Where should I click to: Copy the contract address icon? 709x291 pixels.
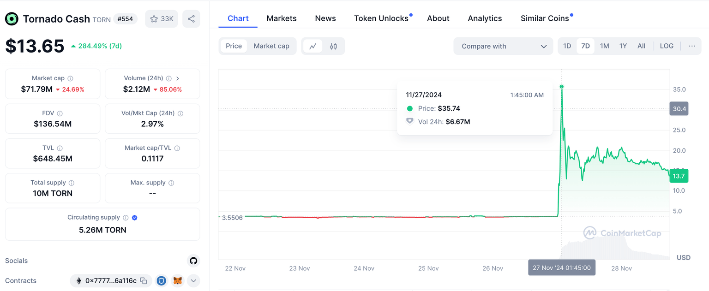pos(144,280)
